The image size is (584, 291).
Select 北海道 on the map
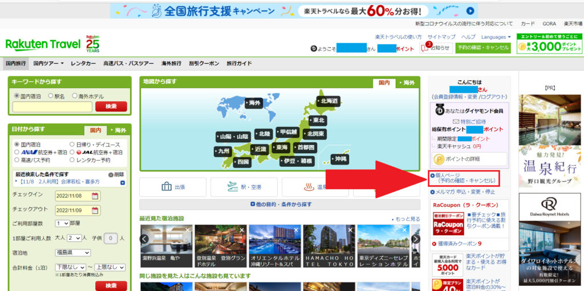point(328,101)
